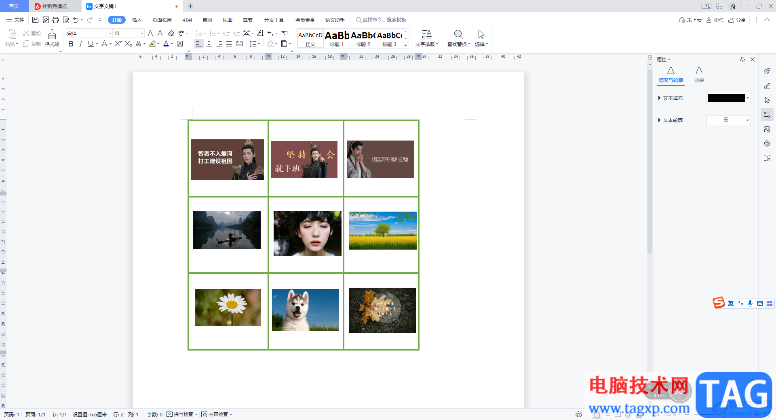Pick text fill black color swatch
The image size is (776, 420).
point(726,98)
